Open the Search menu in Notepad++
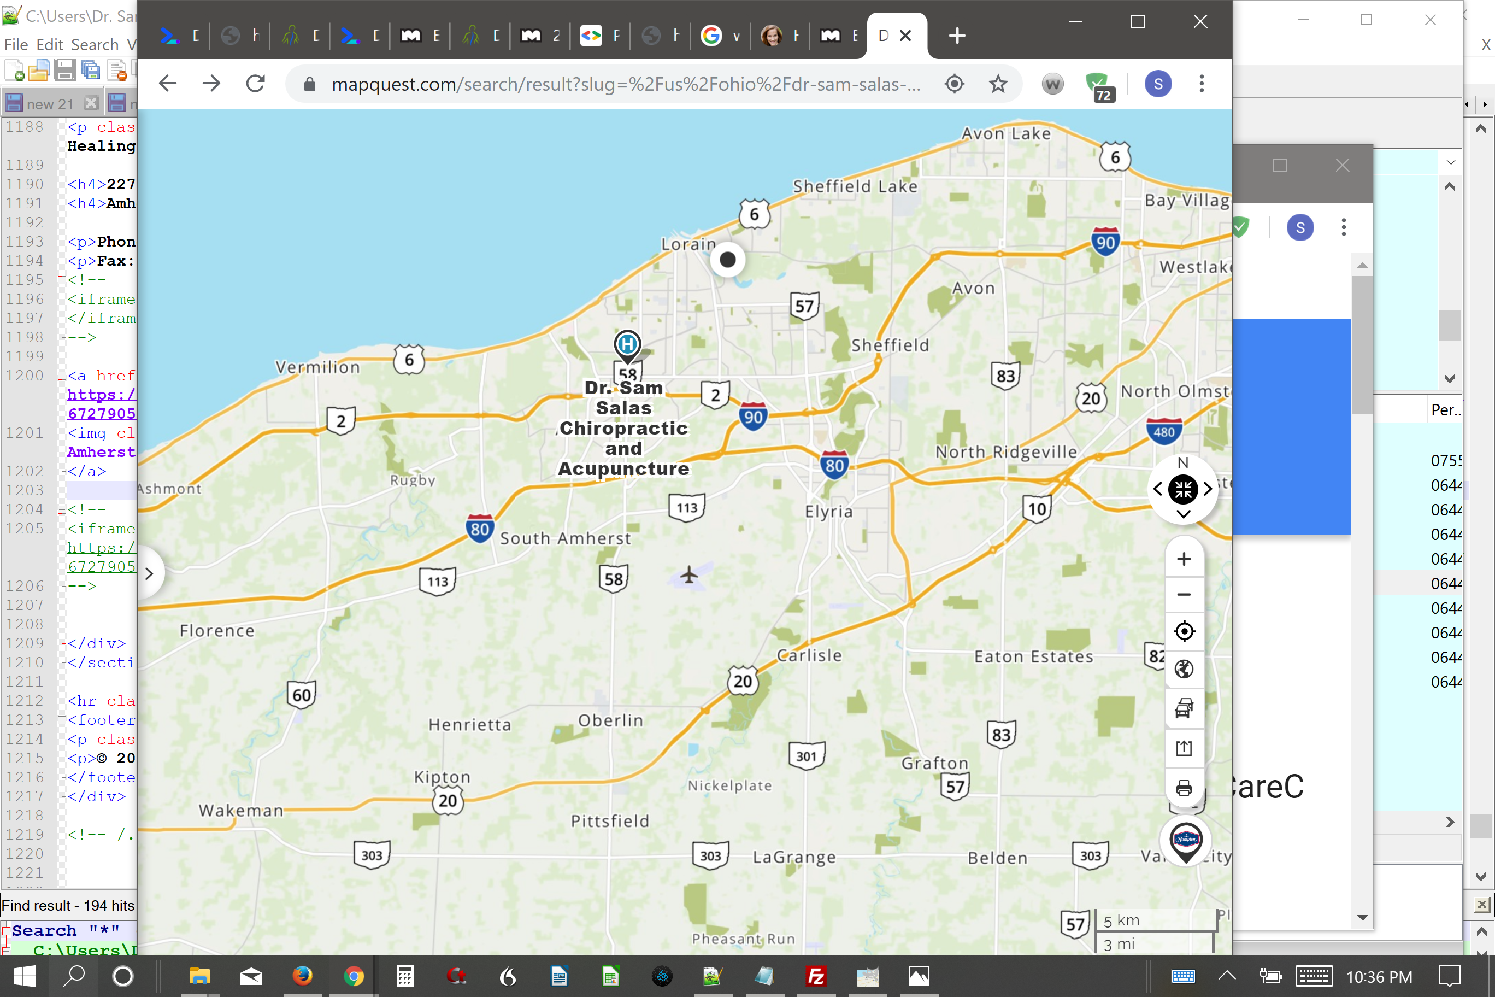 tap(95, 44)
